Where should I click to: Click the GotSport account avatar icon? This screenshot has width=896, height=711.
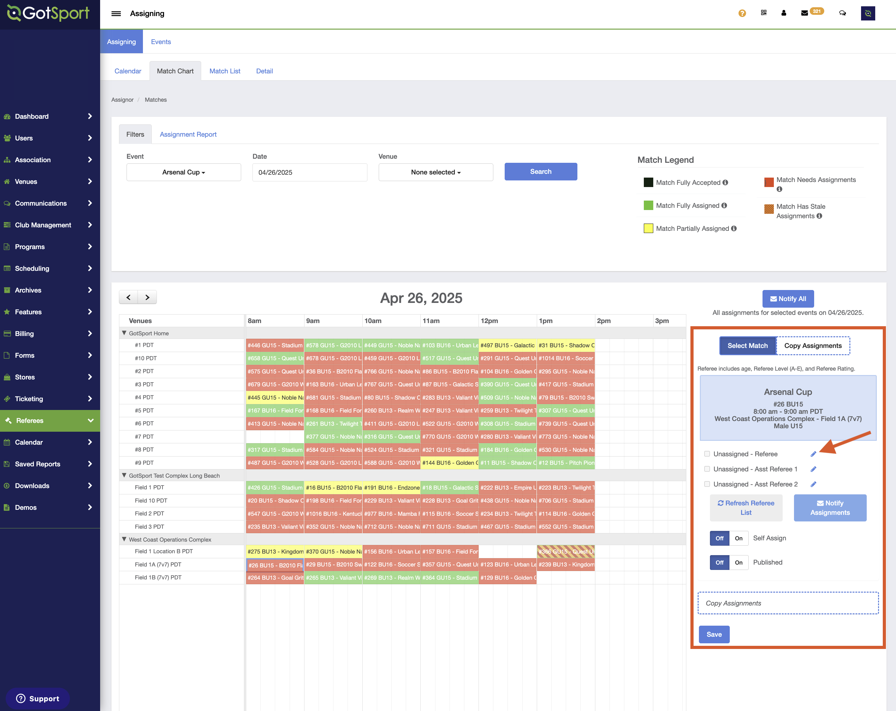(868, 13)
